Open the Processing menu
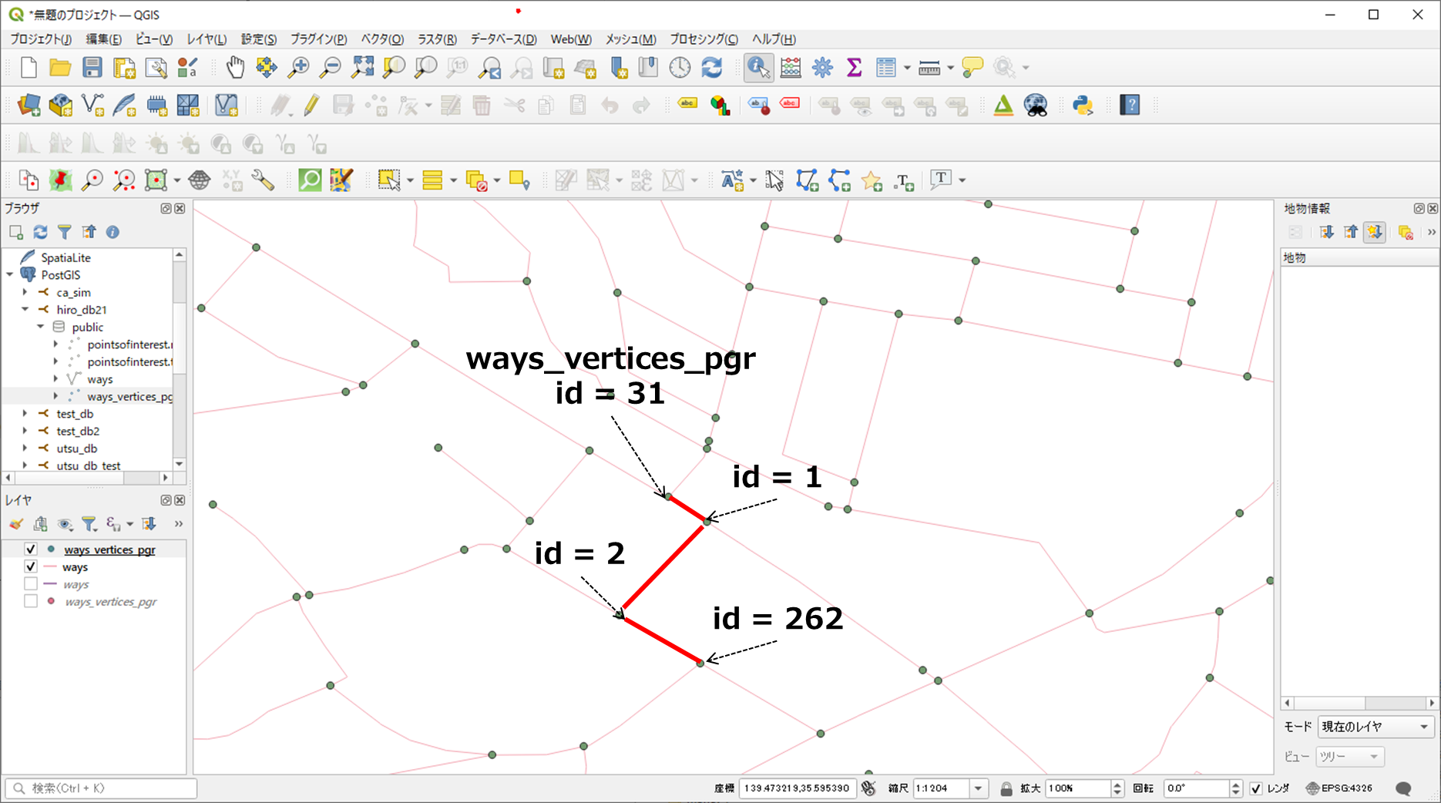This screenshot has height=803, width=1441. point(703,39)
